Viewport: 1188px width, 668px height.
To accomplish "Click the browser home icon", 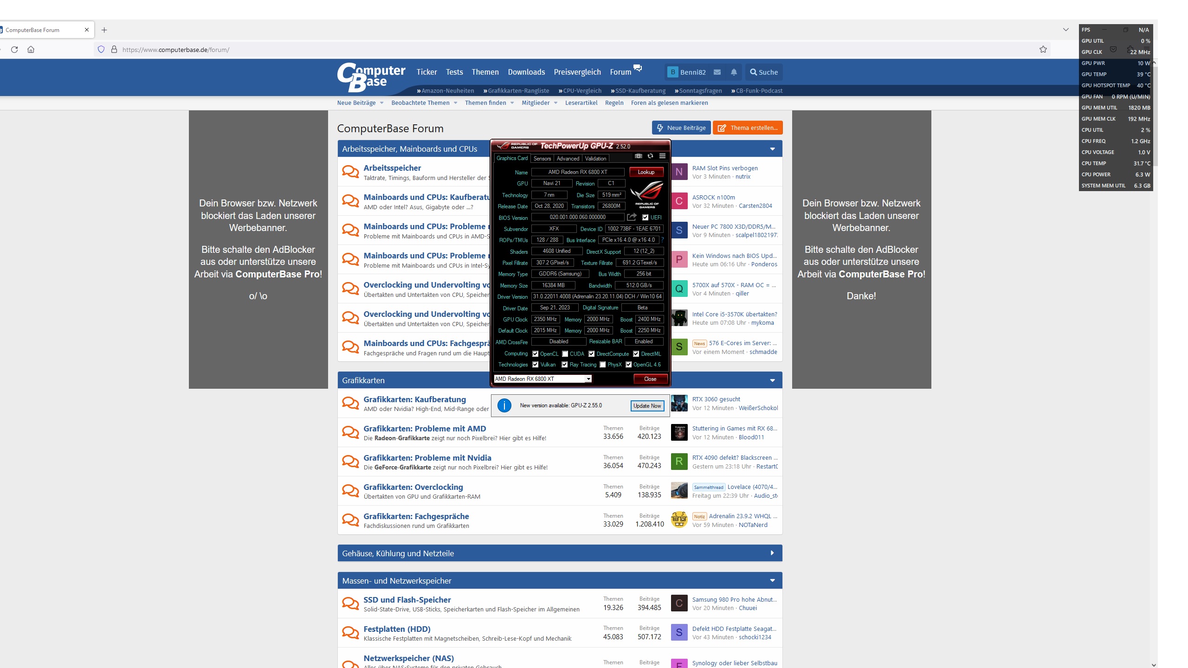I will 31,50.
